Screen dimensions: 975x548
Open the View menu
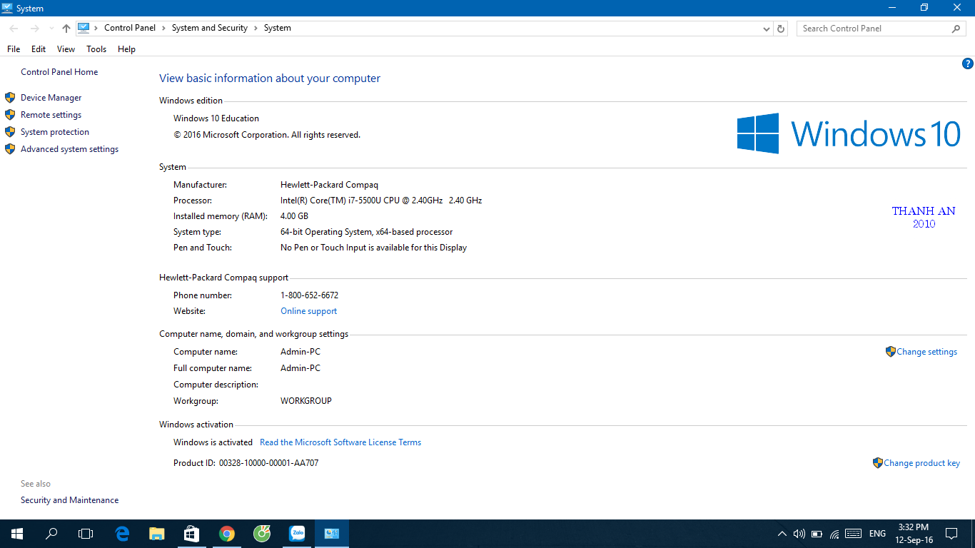coord(66,49)
